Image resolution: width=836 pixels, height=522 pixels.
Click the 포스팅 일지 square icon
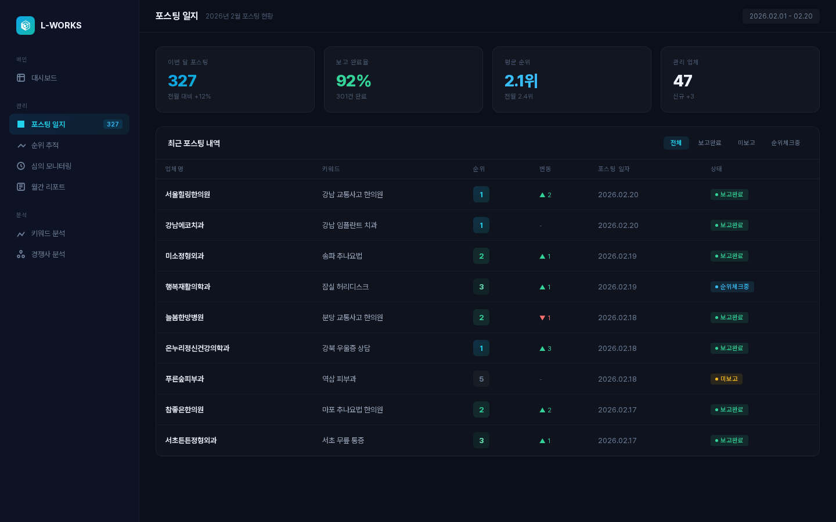[x=21, y=124]
